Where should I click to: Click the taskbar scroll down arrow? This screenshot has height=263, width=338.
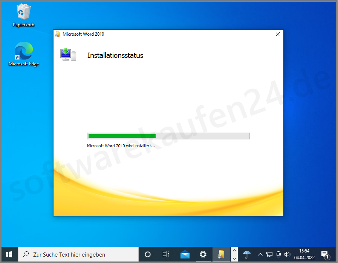pyautogui.click(x=234, y=258)
